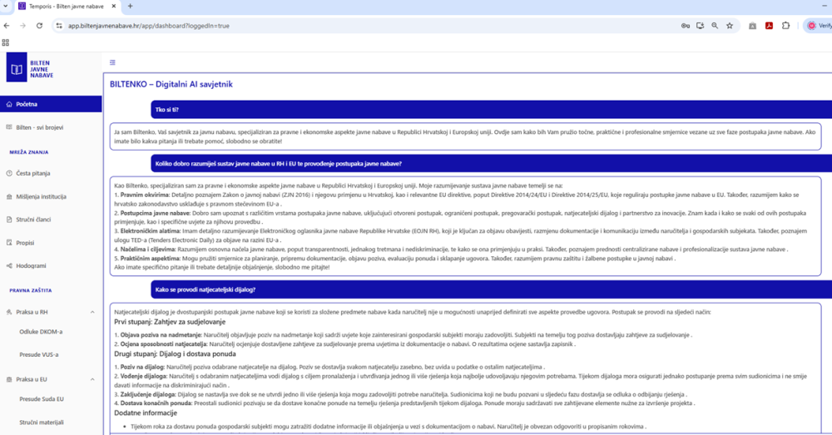Click the zoom magnifier icon in address bar
This screenshot has height=435, width=832.
715,26
